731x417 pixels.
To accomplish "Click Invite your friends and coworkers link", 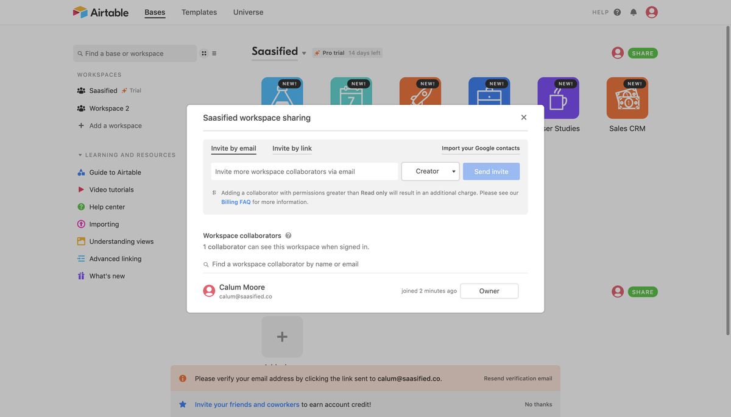I will coord(247,404).
